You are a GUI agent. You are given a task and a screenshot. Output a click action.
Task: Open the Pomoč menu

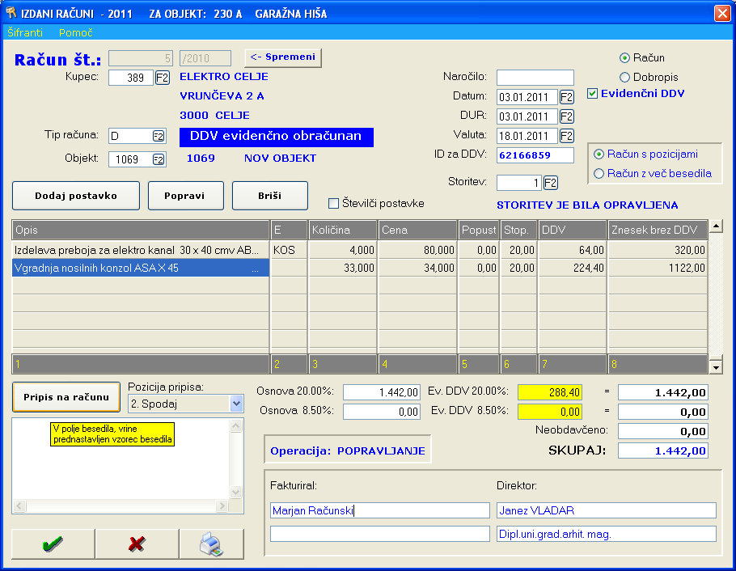click(76, 33)
